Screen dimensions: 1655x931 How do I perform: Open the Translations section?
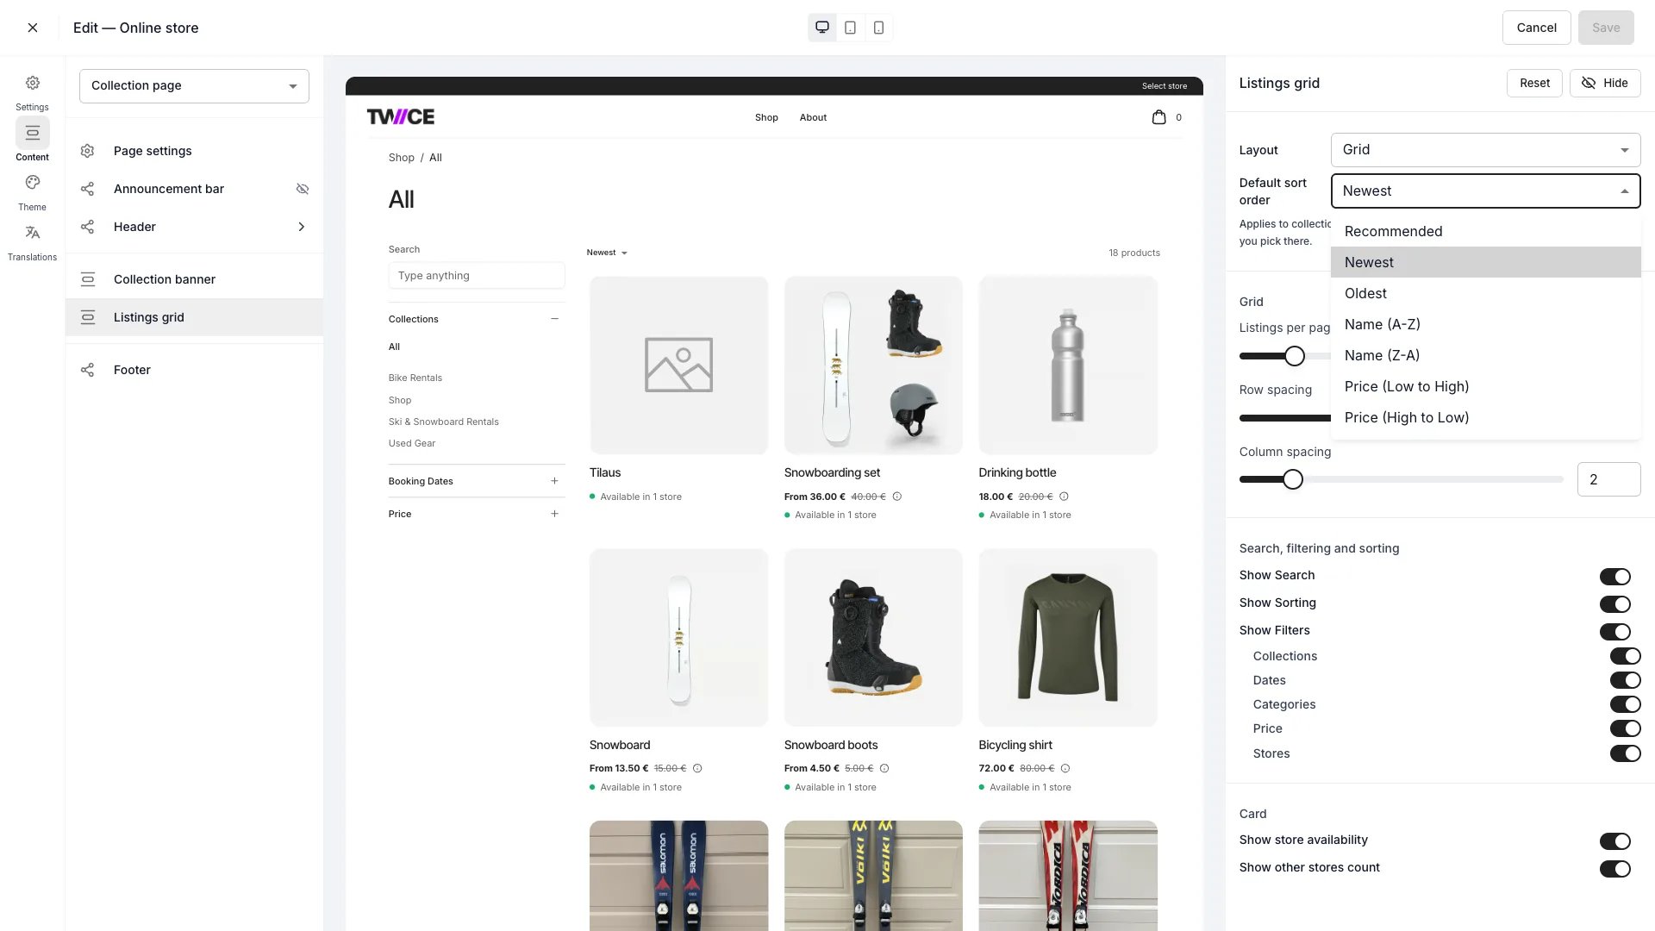click(x=32, y=242)
